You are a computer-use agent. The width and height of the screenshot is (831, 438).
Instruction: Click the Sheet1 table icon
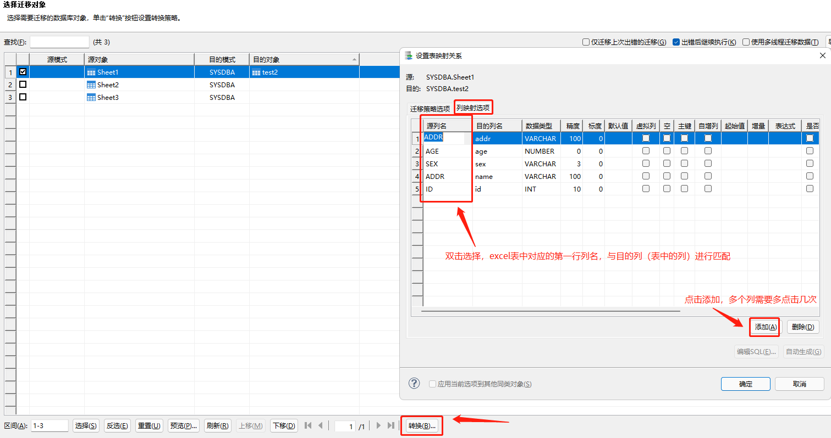tap(91, 72)
